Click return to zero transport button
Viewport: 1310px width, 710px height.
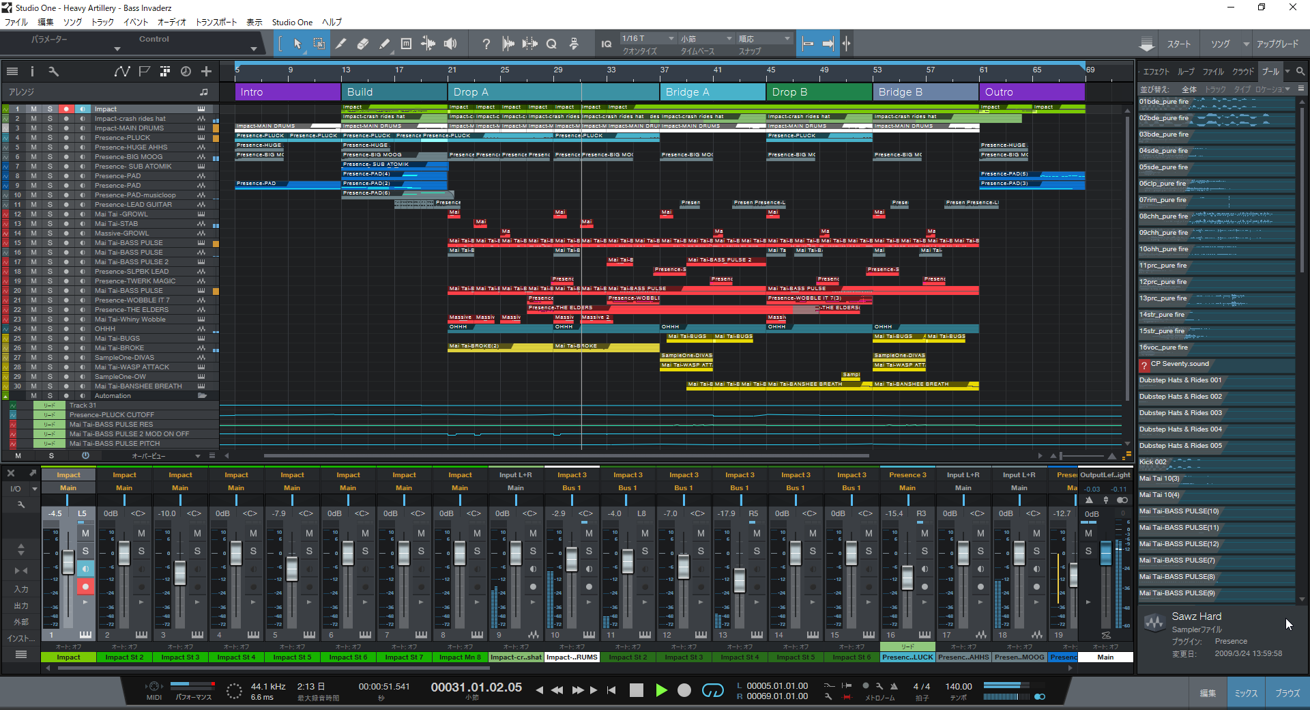(611, 690)
